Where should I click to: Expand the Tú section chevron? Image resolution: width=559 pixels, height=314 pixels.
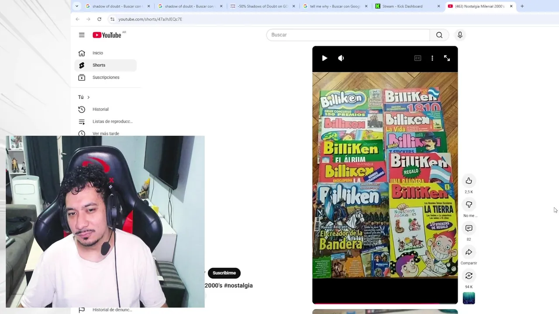click(x=88, y=97)
